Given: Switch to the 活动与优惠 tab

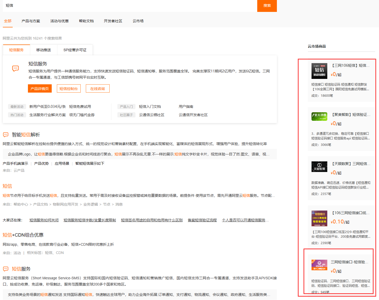Looking at the screenshot, I should click(x=59, y=21).
